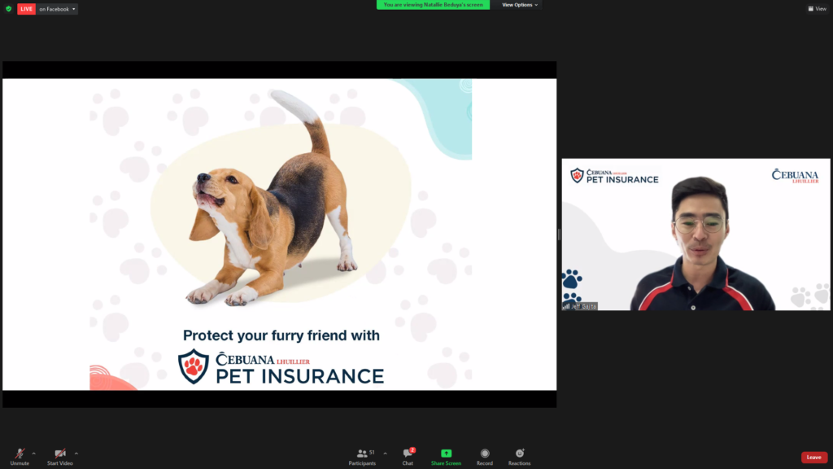The height and width of the screenshot is (469, 833).
Task: Select Jeff Gajita's video thumbnail
Action: 696,234
